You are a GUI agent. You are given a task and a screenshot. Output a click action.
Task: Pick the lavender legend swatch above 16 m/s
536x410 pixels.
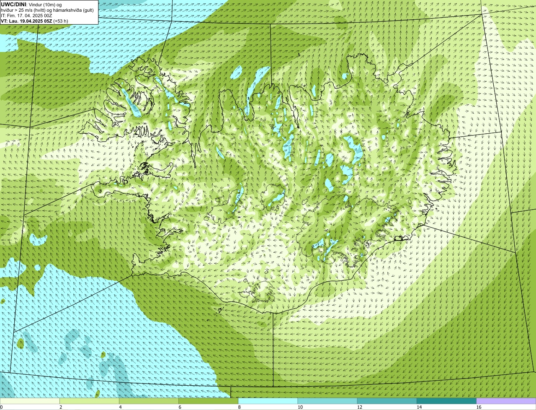(x=506, y=401)
